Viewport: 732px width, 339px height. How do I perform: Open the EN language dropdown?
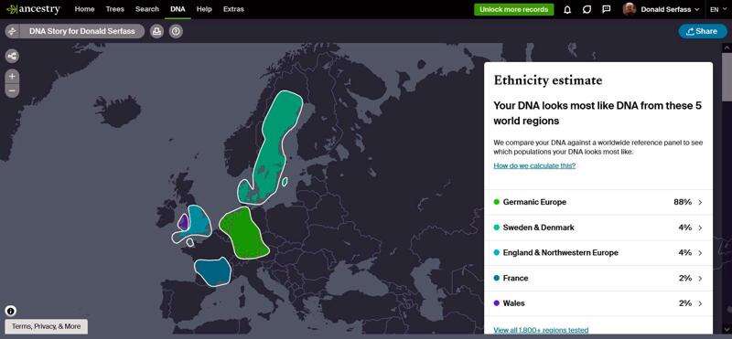[718, 9]
